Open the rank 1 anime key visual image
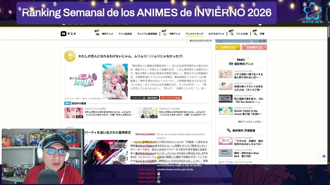330x185 pixels. point(96,81)
